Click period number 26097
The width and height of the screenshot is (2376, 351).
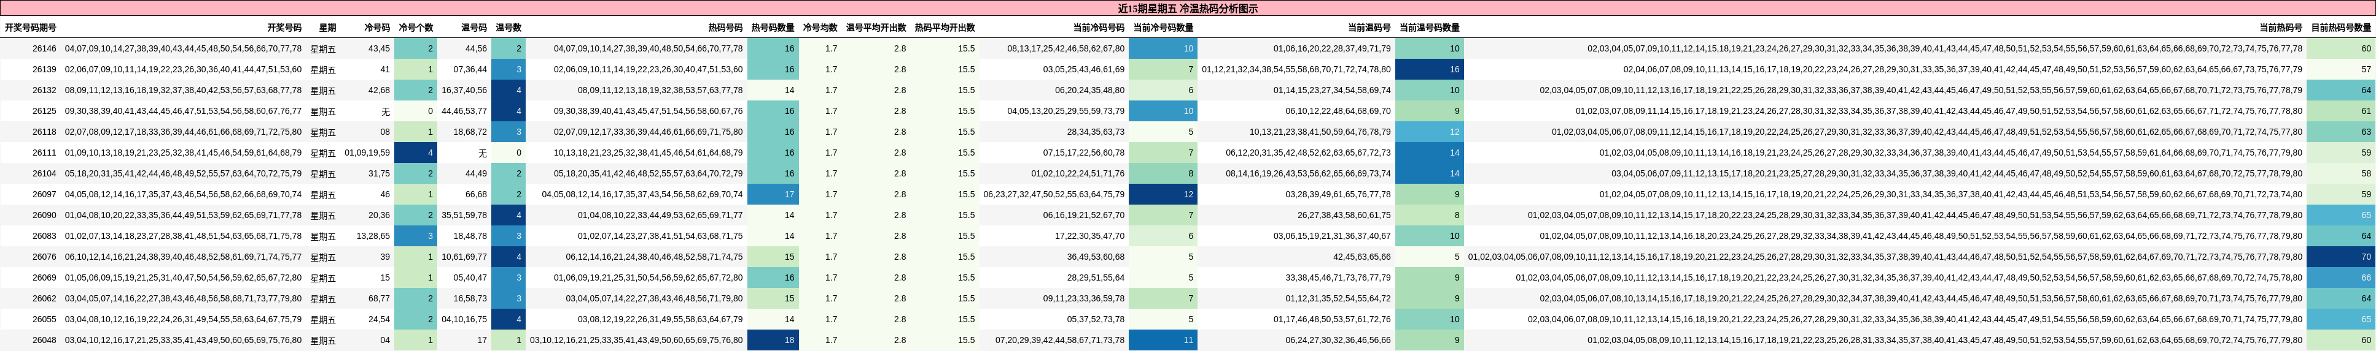coord(44,195)
